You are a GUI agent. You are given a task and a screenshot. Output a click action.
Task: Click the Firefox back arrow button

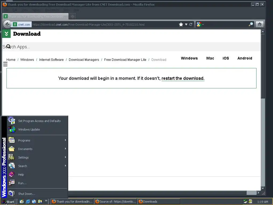tap(7, 24)
